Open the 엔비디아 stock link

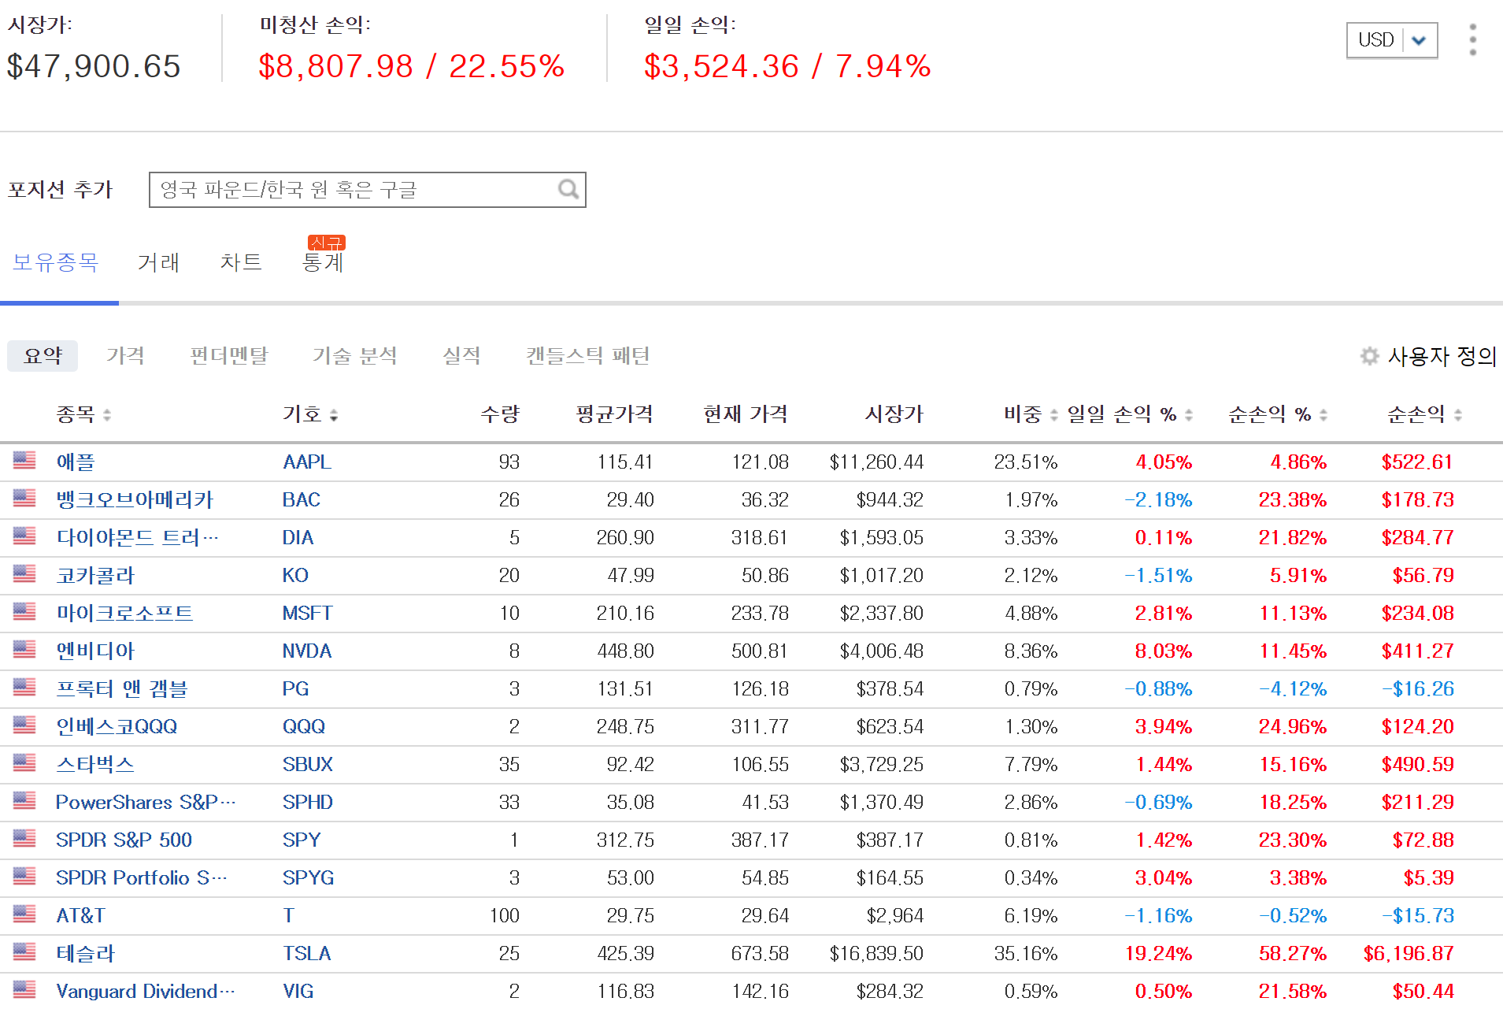coord(95,651)
